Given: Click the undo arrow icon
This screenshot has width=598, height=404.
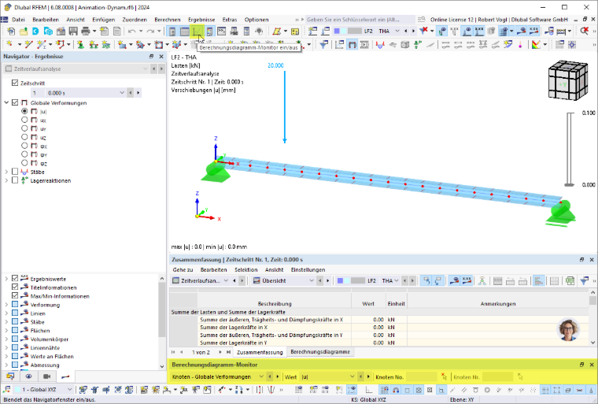Looking at the screenshot, I should (x=132, y=32).
